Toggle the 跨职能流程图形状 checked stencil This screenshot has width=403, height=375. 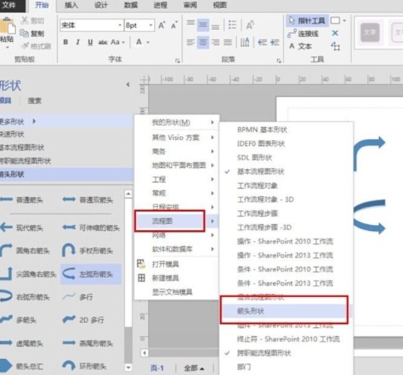tap(263, 353)
